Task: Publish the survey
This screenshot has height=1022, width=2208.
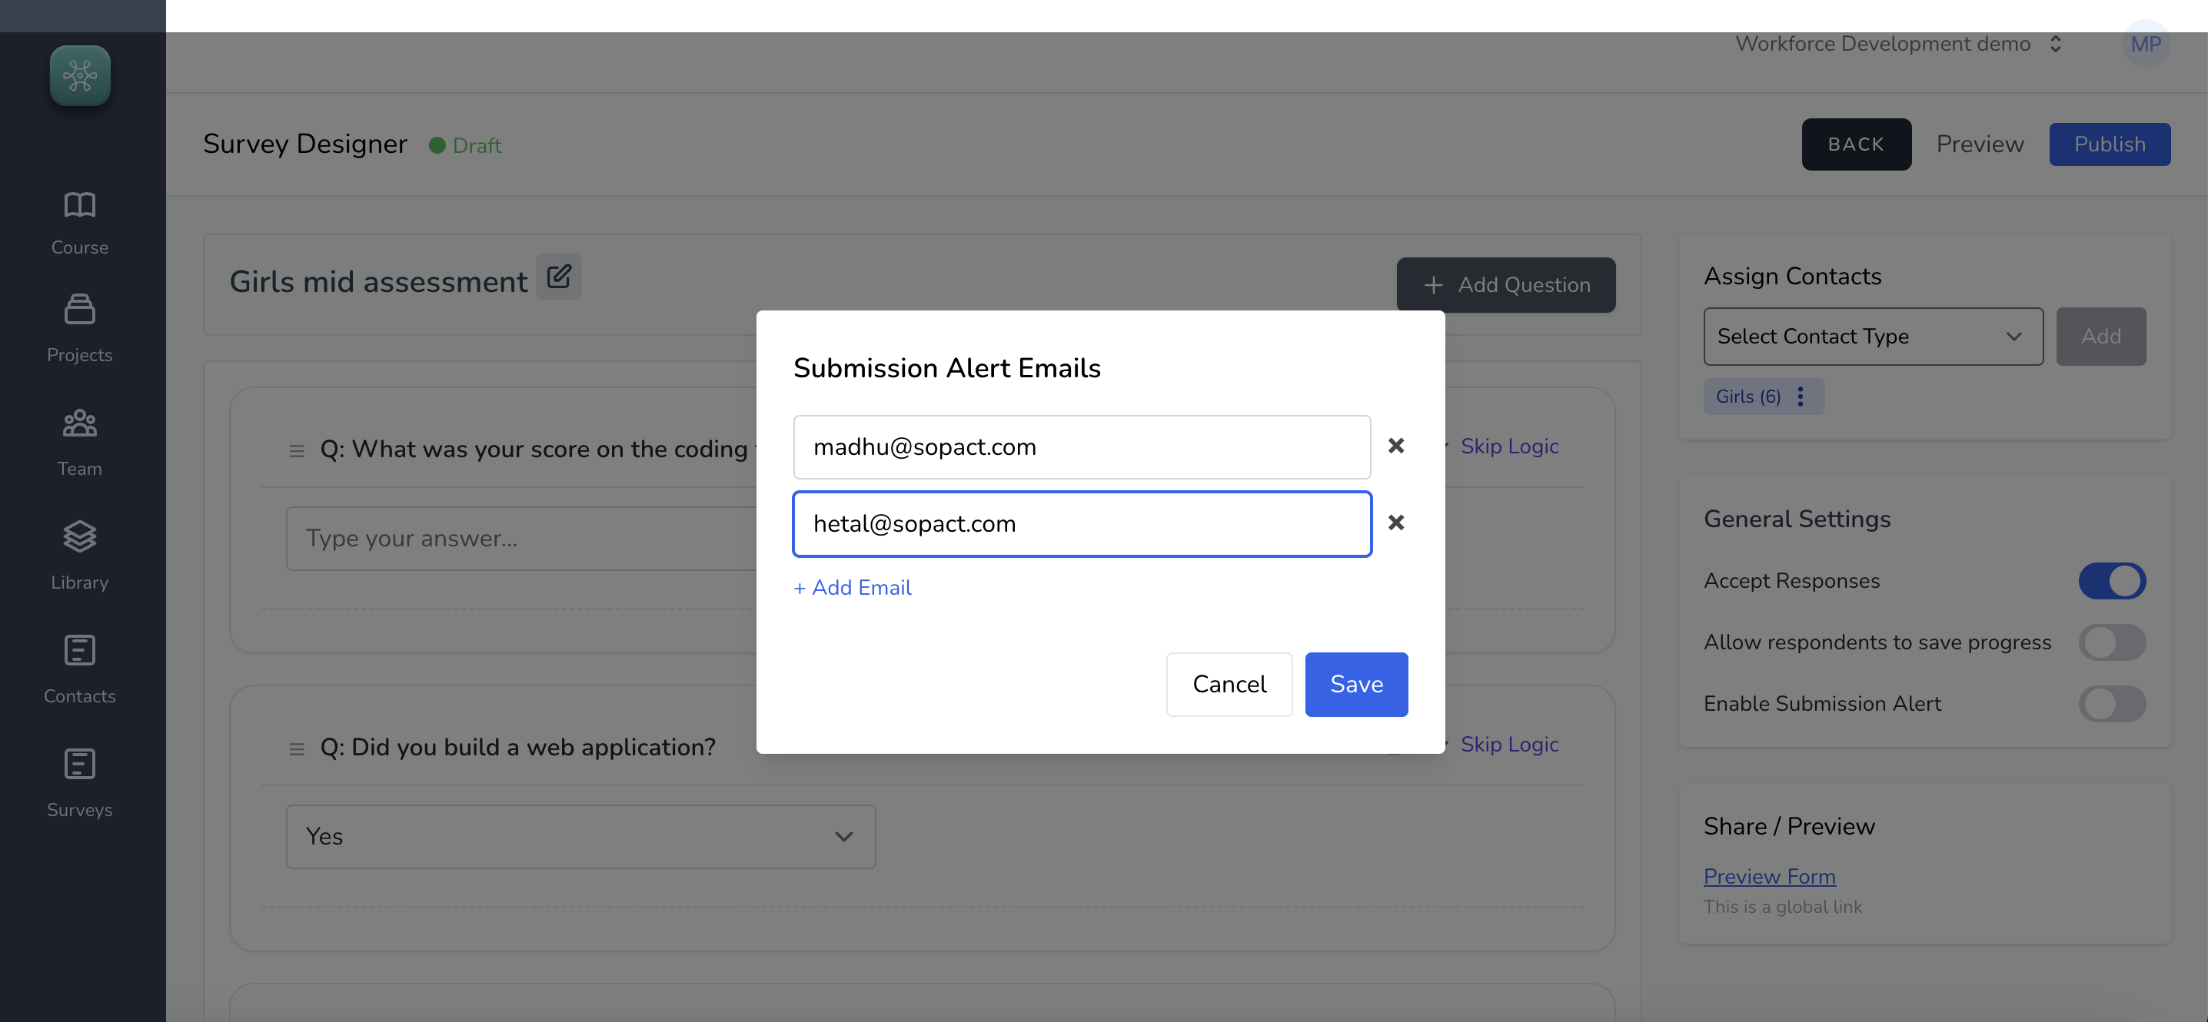Action: point(2110,144)
